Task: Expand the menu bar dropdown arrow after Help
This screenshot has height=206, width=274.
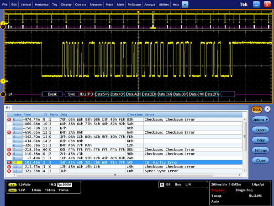Action: [184, 4]
